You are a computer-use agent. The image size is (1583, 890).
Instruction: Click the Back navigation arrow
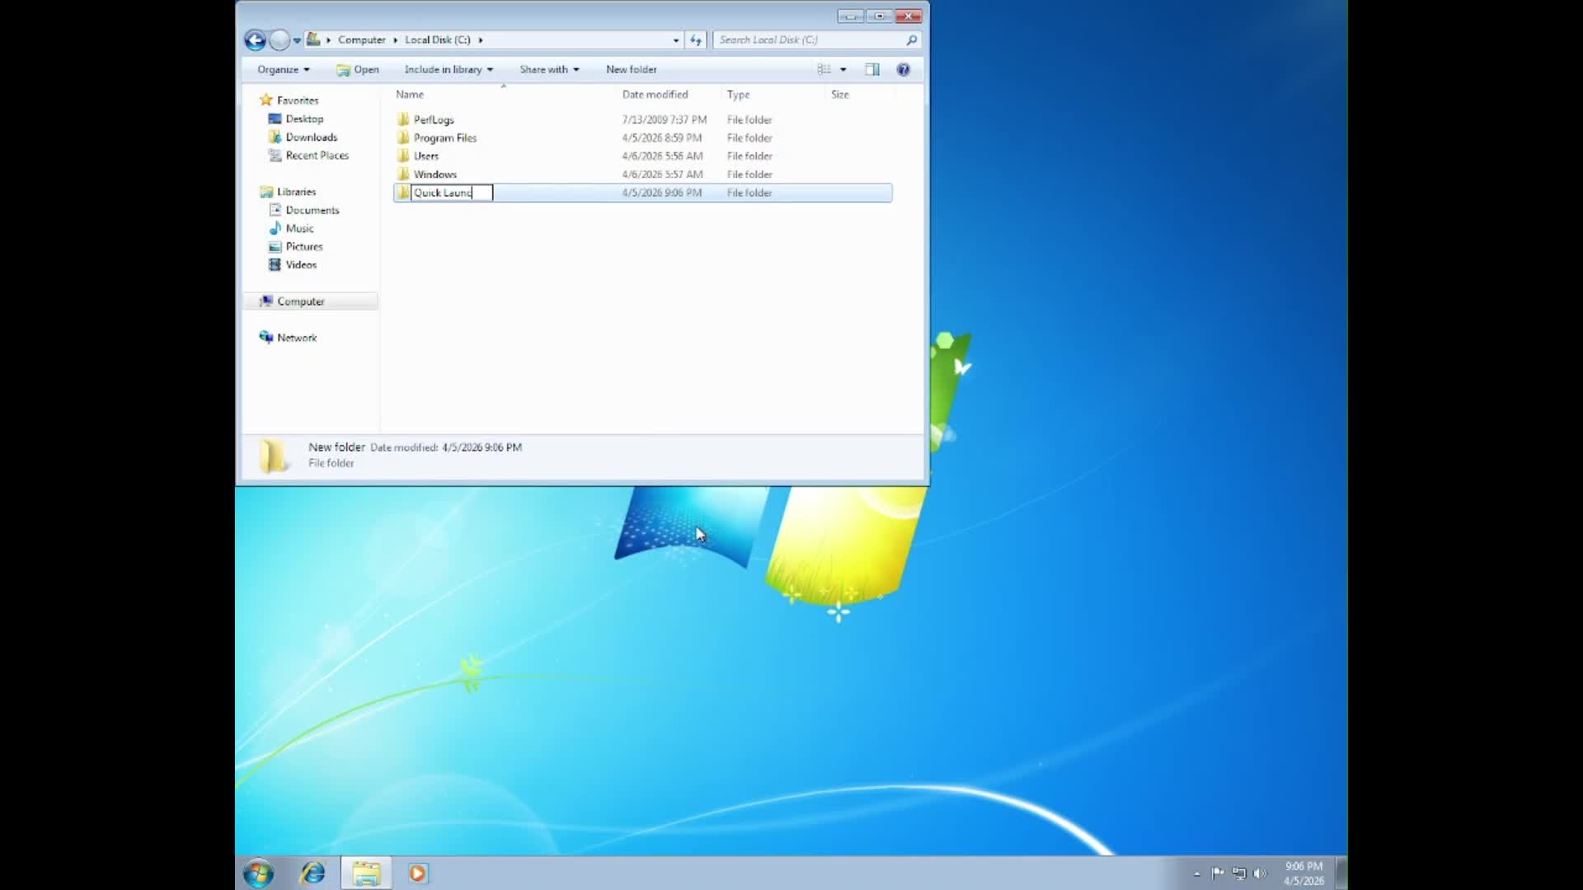click(x=255, y=40)
